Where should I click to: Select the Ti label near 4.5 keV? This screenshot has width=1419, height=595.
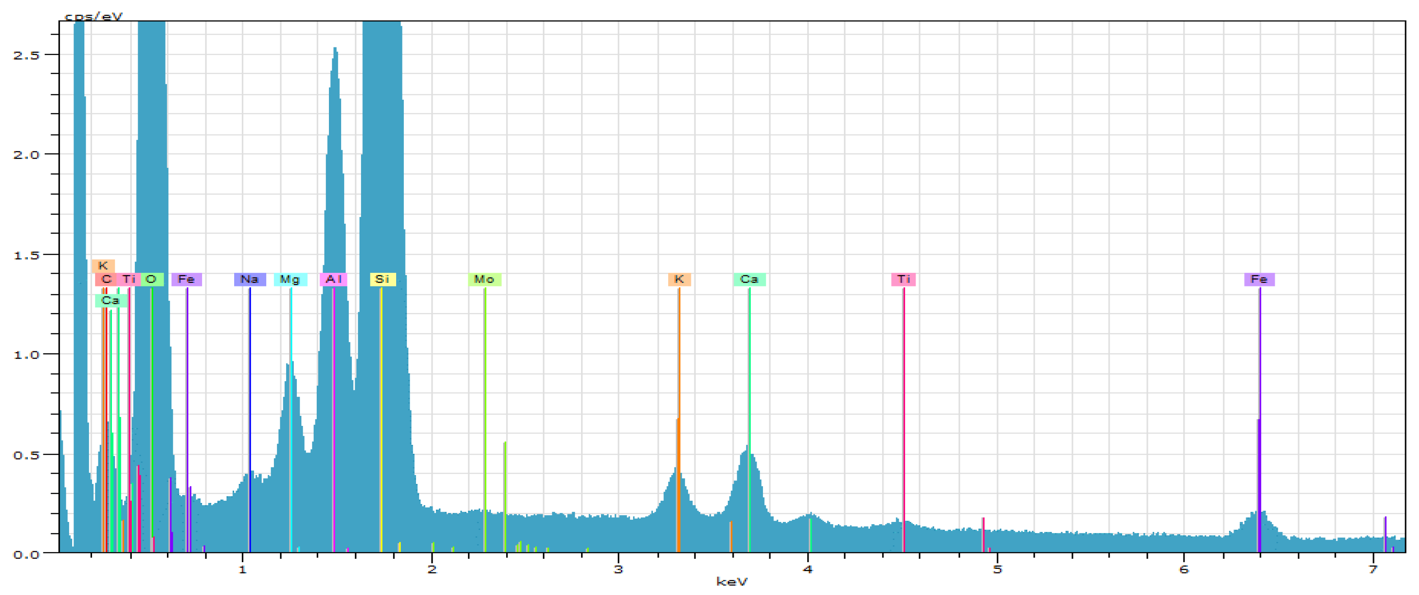(x=903, y=279)
